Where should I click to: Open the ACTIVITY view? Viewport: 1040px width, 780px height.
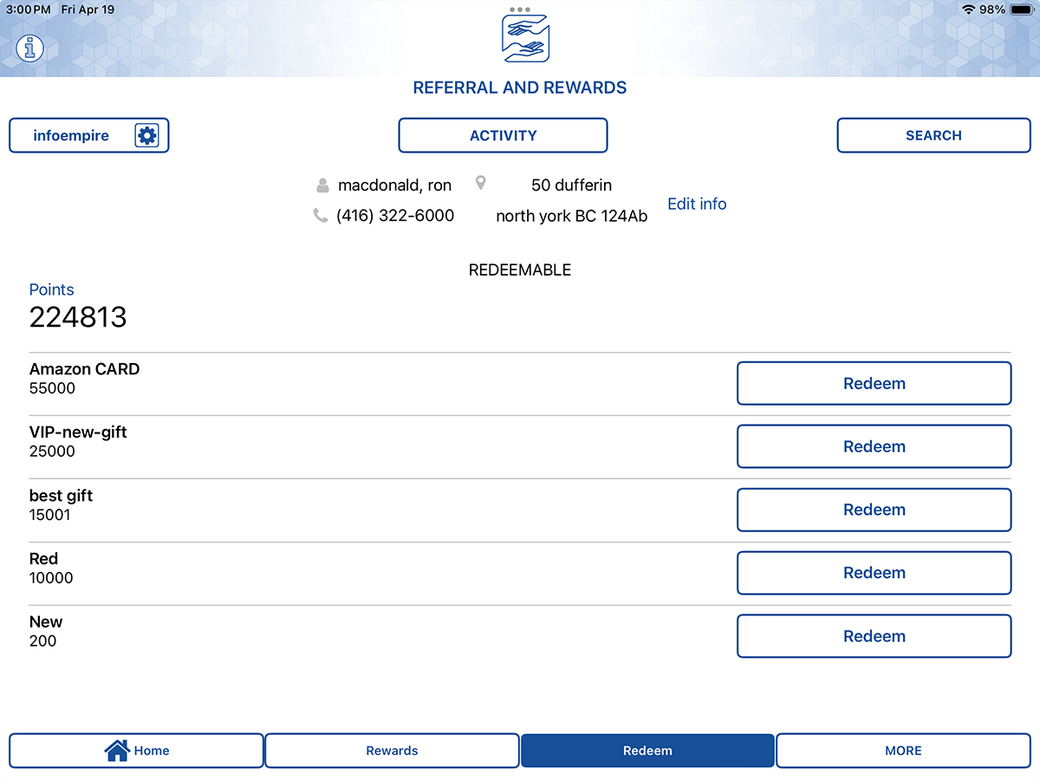[x=503, y=135]
